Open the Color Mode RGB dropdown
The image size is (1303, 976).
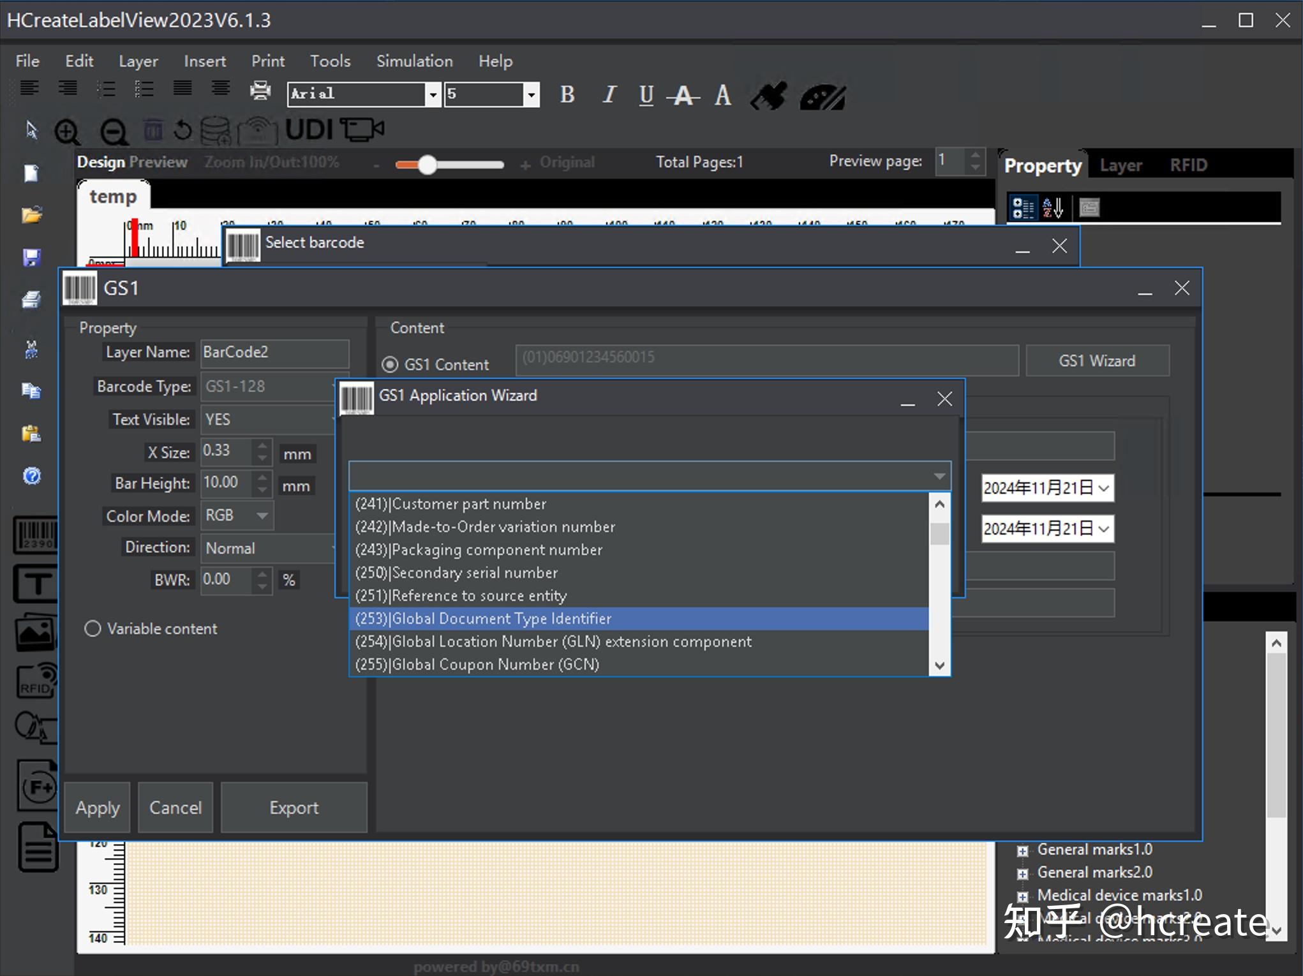pyautogui.click(x=262, y=515)
